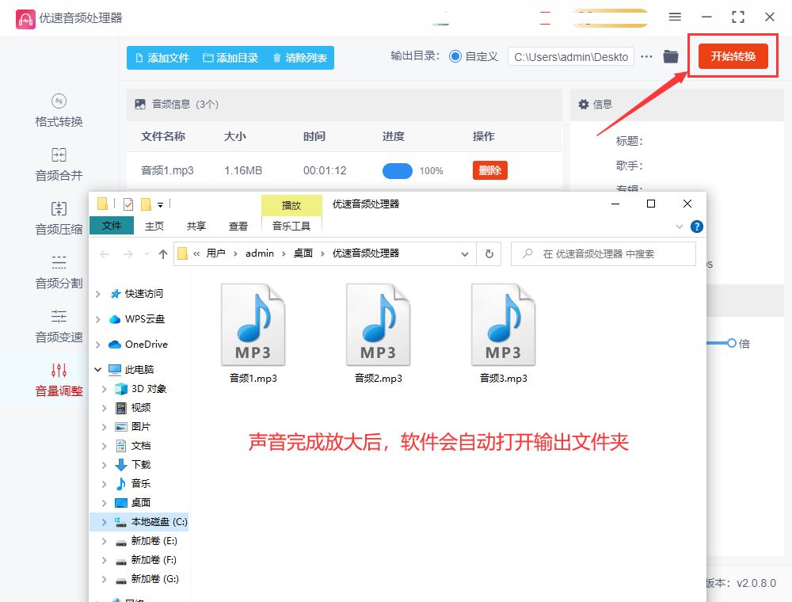Click the 播放 contextual tab

click(291, 205)
